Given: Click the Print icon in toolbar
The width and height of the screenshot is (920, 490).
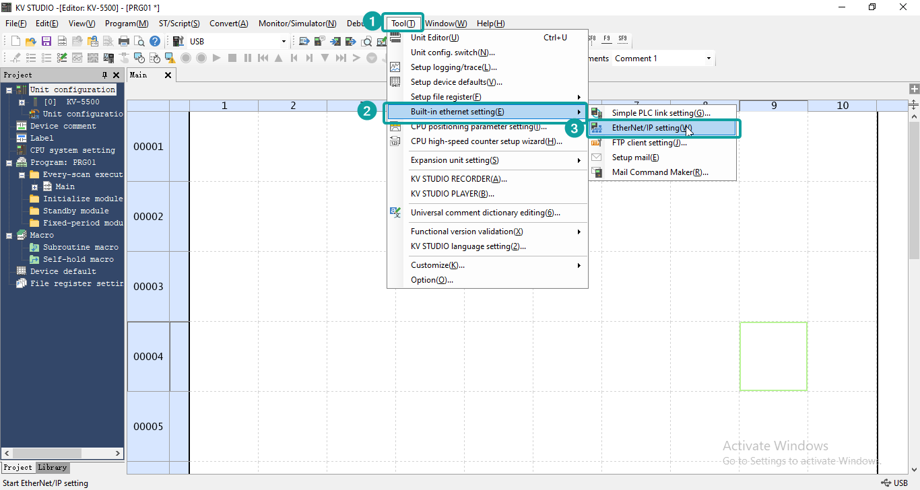Looking at the screenshot, I should click(124, 41).
